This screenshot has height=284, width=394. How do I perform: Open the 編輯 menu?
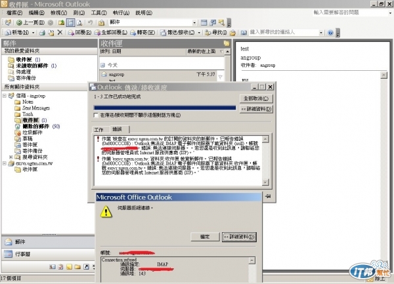pyautogui.click(x=36, y=12)
